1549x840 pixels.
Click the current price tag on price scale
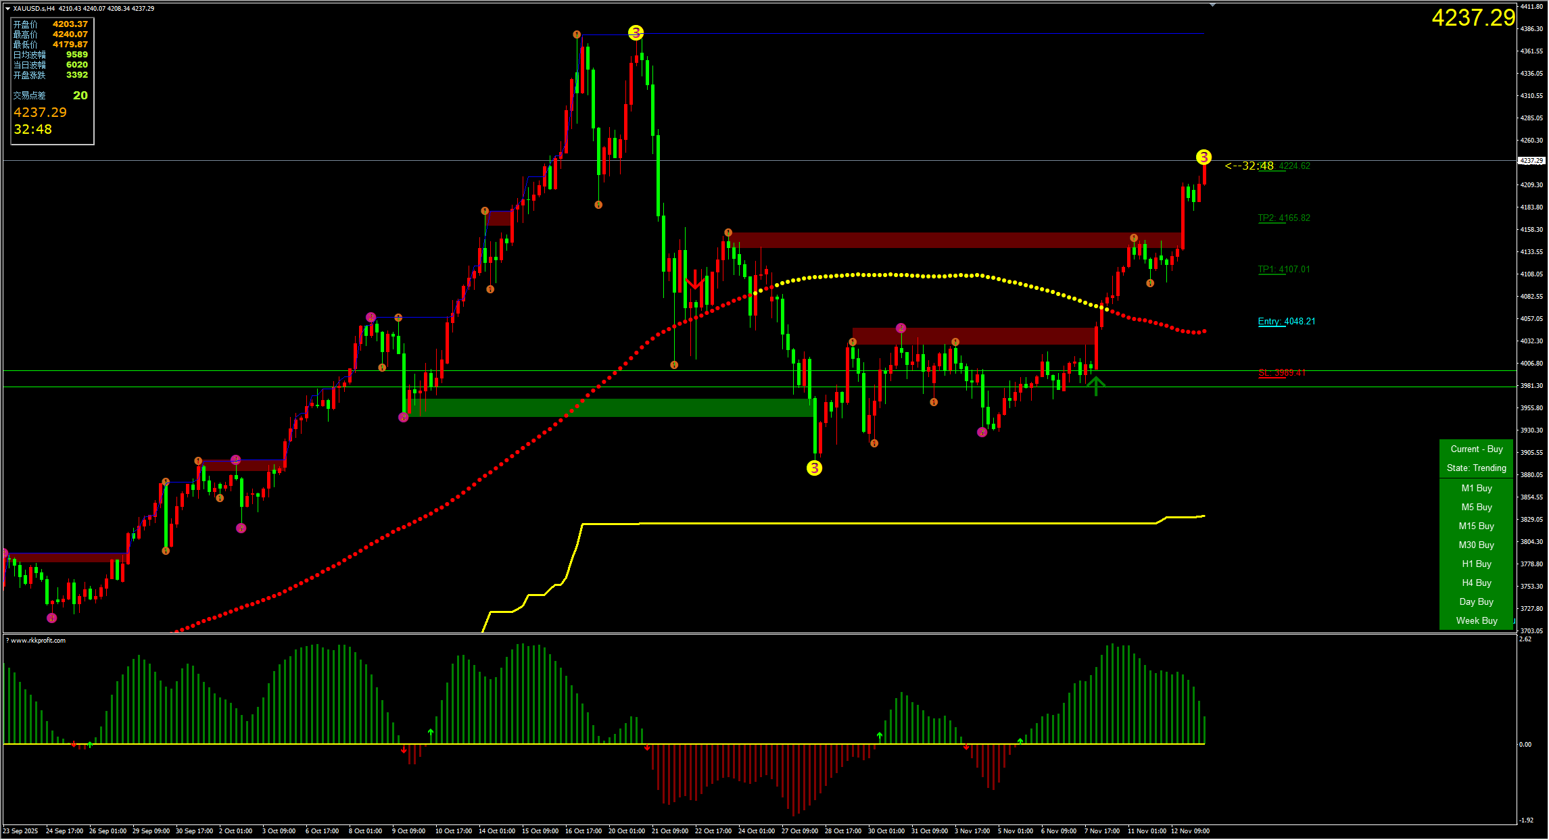click(1531, 161)
